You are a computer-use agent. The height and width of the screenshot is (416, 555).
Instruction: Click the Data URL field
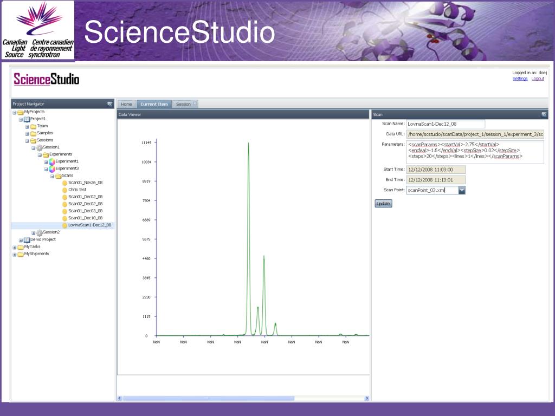pos(475,134)
